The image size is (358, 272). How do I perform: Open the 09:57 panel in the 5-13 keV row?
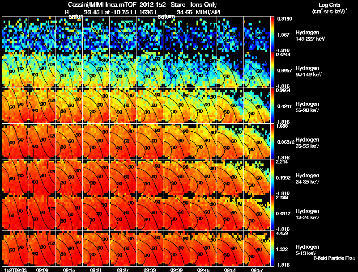(257, 249)
